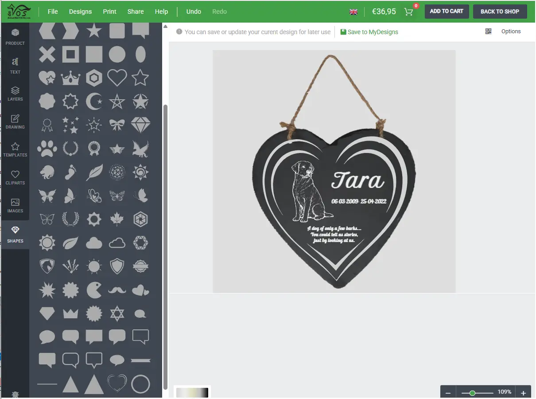
Task: Open the Help menu
Action: coord(161,12)
